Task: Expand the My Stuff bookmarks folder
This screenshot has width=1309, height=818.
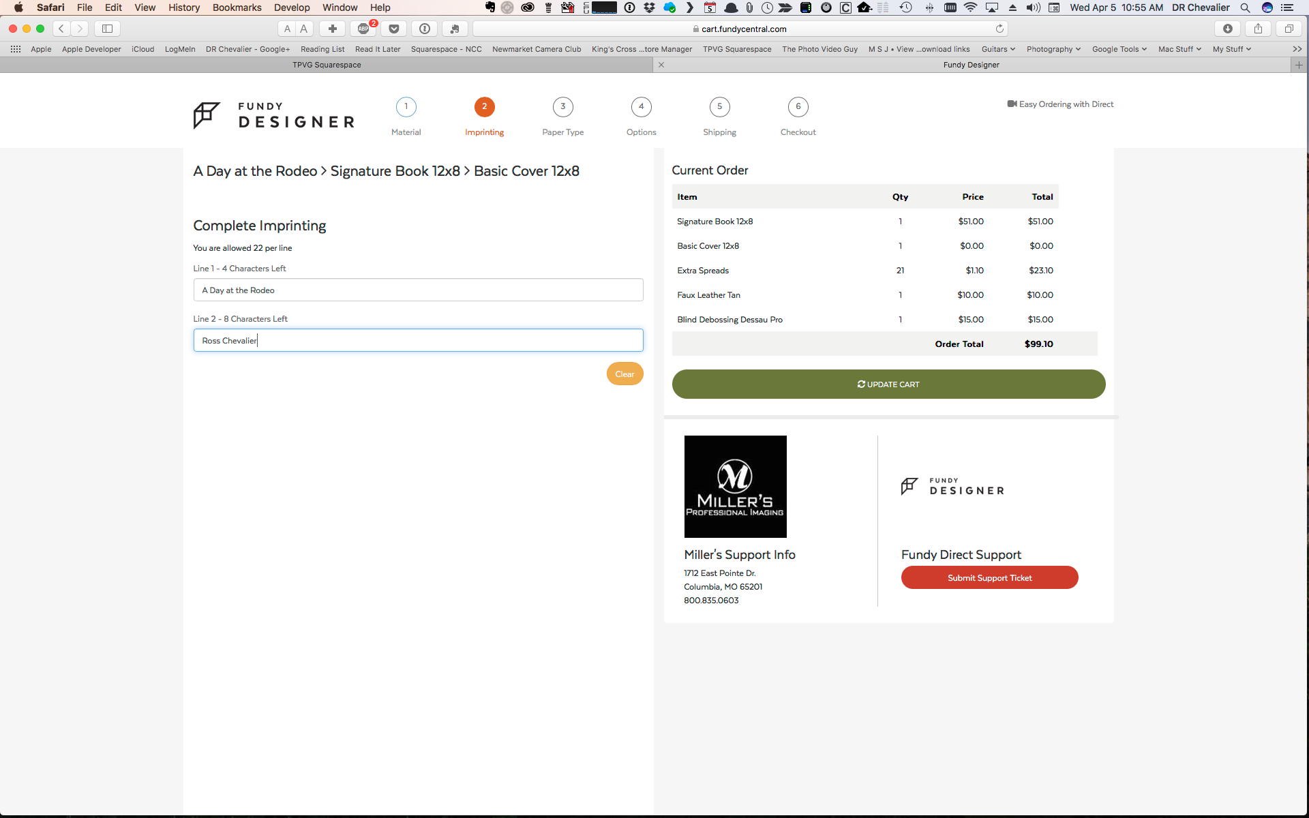Action: pos(1231,49)
